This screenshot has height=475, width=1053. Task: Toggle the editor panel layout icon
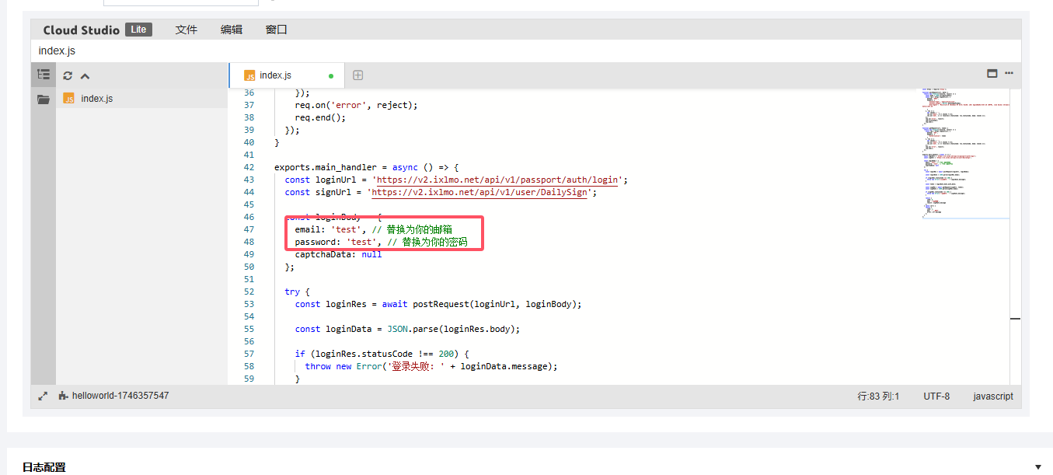point(992,74)
